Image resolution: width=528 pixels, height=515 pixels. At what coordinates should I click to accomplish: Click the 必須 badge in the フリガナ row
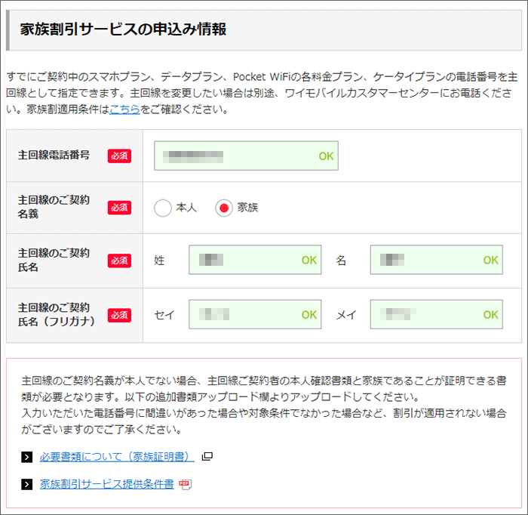coord(119,316)
